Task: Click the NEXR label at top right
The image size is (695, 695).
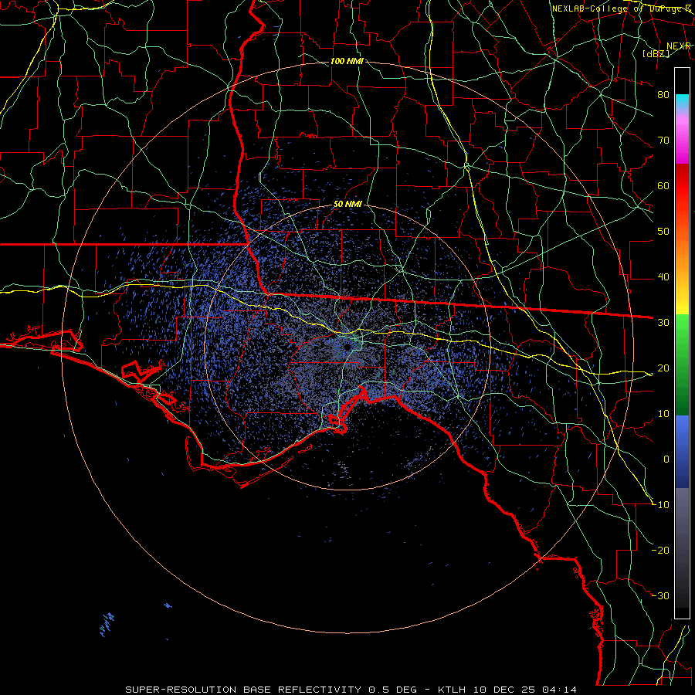Action: click(679, 46)
